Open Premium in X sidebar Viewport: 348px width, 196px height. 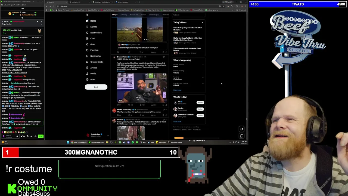coord(92,50)
